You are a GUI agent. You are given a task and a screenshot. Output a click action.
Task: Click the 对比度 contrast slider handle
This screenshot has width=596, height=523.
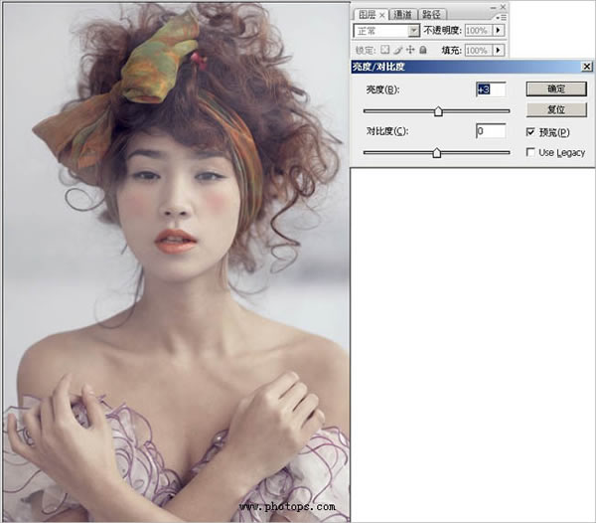point(436,153)
